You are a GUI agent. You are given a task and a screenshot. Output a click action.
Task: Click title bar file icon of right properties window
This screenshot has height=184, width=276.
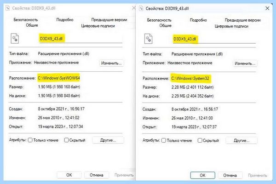[141, 8]
